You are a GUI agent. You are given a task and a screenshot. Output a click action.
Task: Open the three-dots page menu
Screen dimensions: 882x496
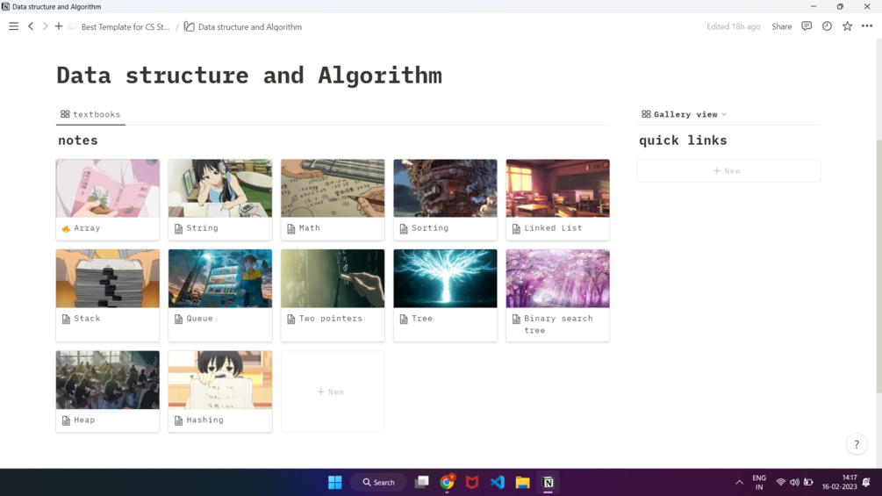coord(867,26)
